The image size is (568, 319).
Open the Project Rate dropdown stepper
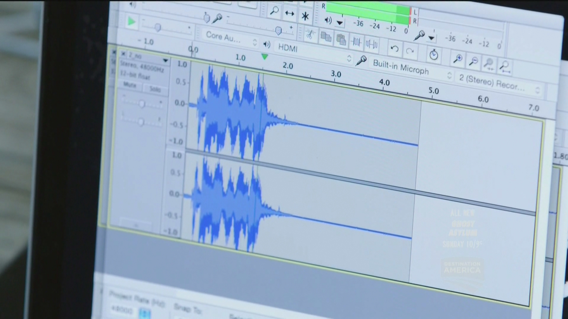145,313
